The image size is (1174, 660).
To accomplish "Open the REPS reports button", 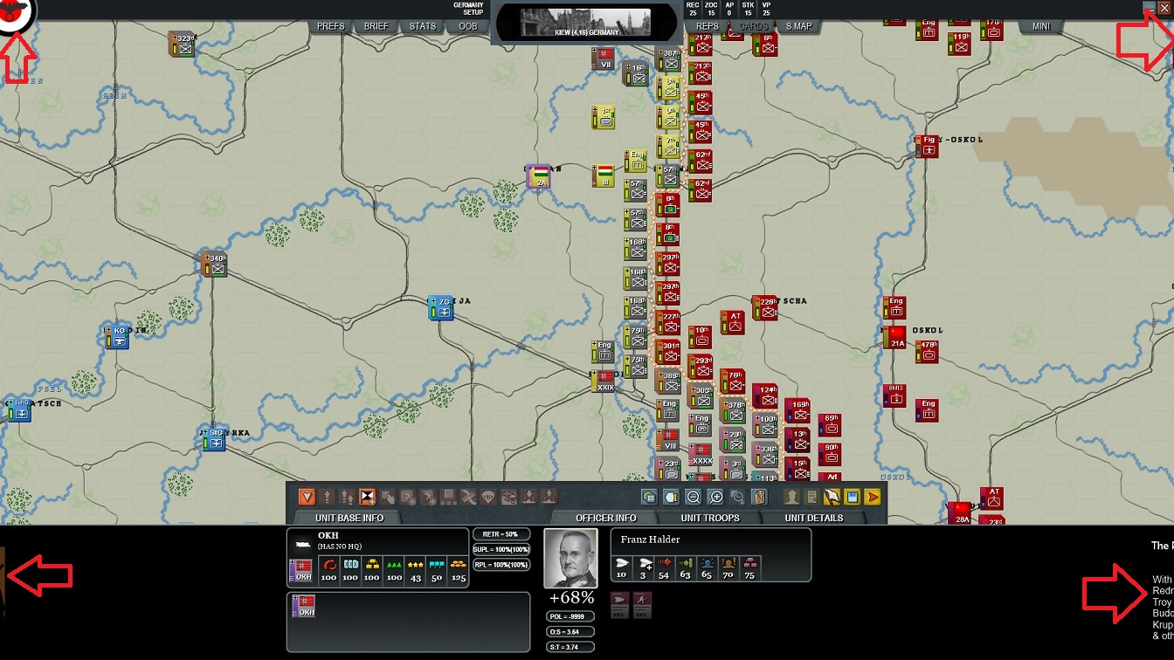I will coord(708,26).
